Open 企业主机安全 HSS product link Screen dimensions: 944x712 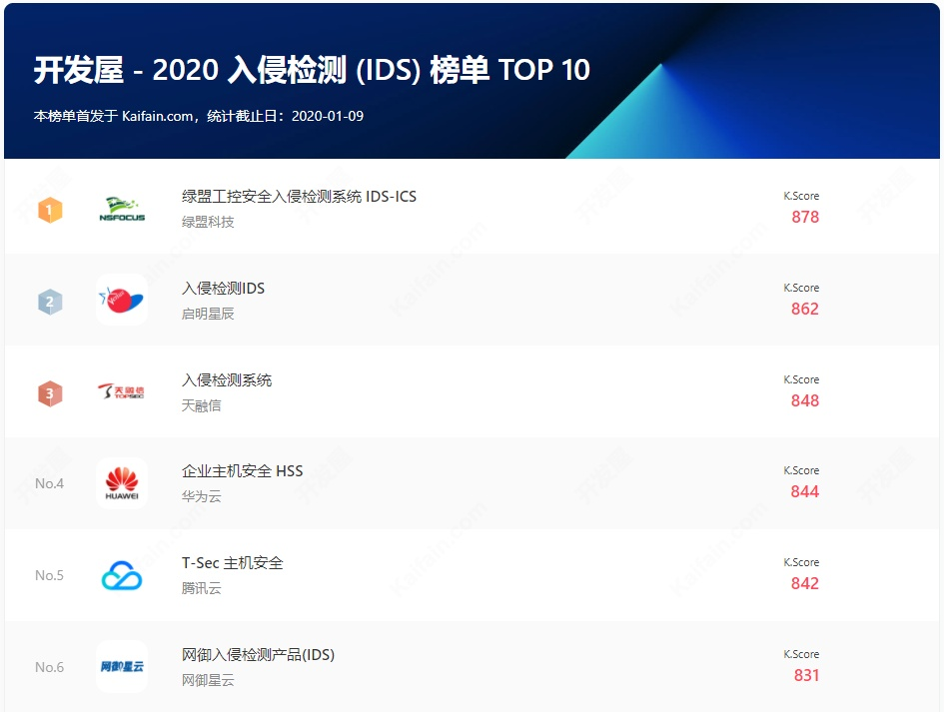pyautogui.click(x=242, y=470)
